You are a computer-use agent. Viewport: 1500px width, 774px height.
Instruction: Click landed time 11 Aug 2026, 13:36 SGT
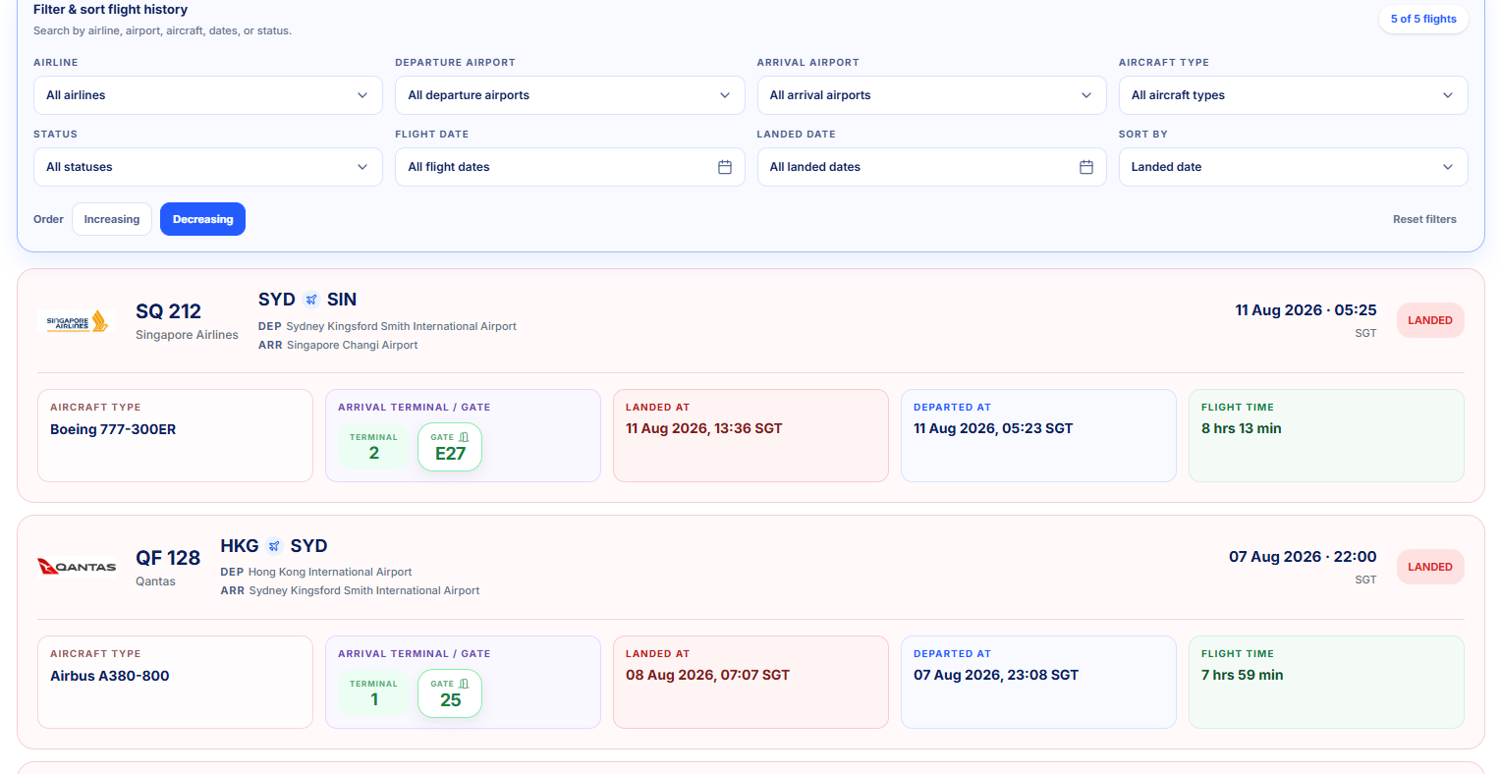(x=704, y=428)
